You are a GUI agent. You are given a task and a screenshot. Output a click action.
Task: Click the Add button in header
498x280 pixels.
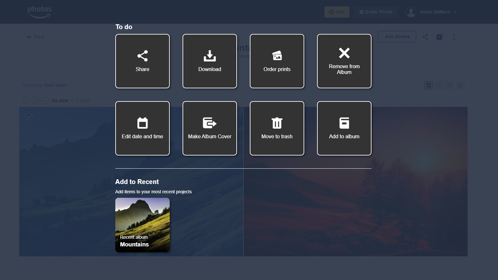pyautogui.click(x=337, y=12)
